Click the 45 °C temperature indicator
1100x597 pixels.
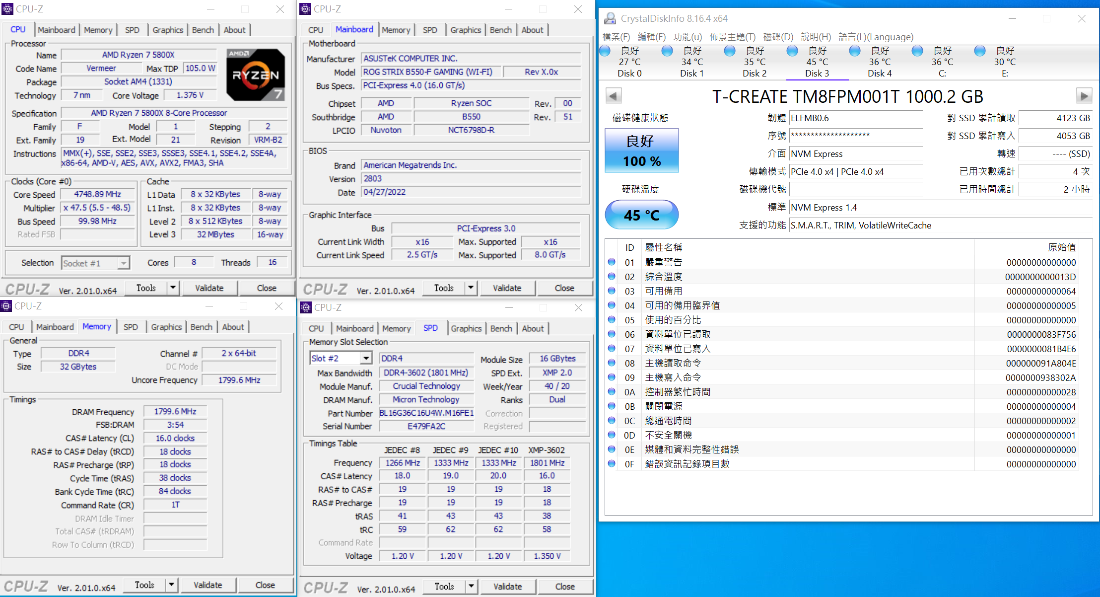click(x=642, y=215)
